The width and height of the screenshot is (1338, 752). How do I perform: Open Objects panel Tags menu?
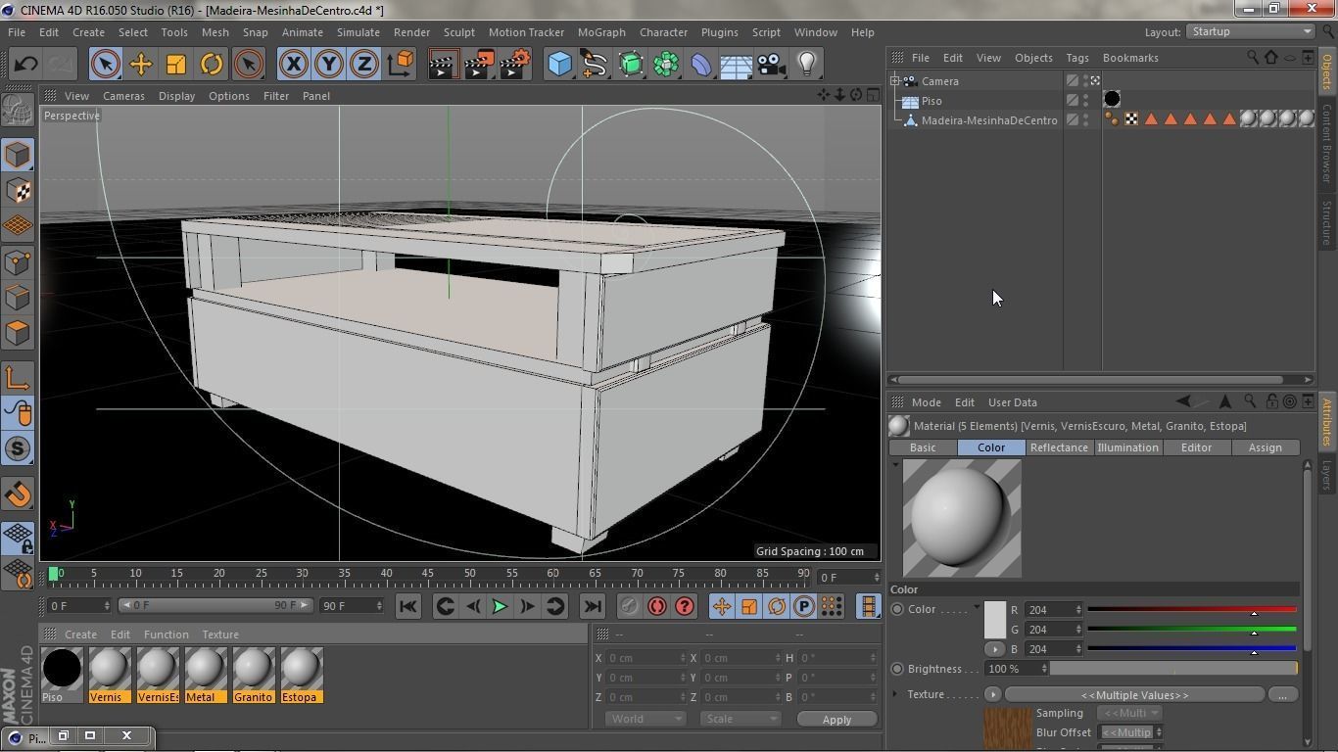click(1076, 58)
